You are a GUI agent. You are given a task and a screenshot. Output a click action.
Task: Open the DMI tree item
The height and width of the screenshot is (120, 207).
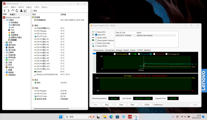tap(13, 28)
